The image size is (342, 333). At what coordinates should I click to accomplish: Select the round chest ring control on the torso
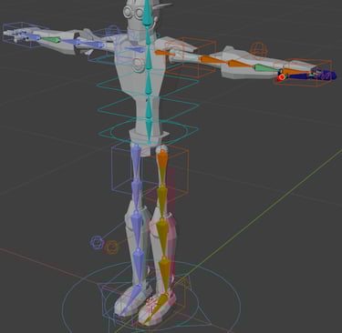(x=138, y=64)
